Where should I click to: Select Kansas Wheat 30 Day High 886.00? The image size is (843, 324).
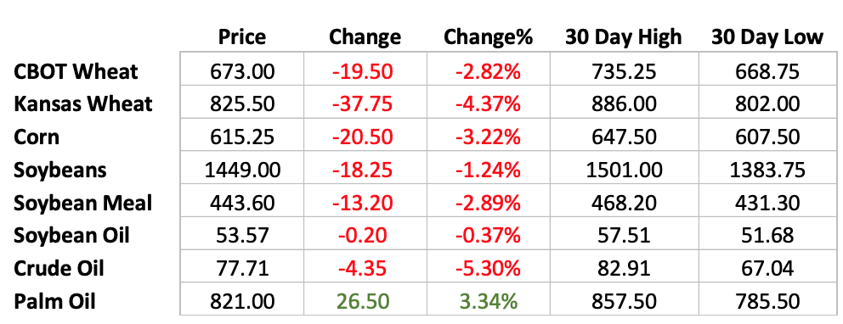click(623, 104)
